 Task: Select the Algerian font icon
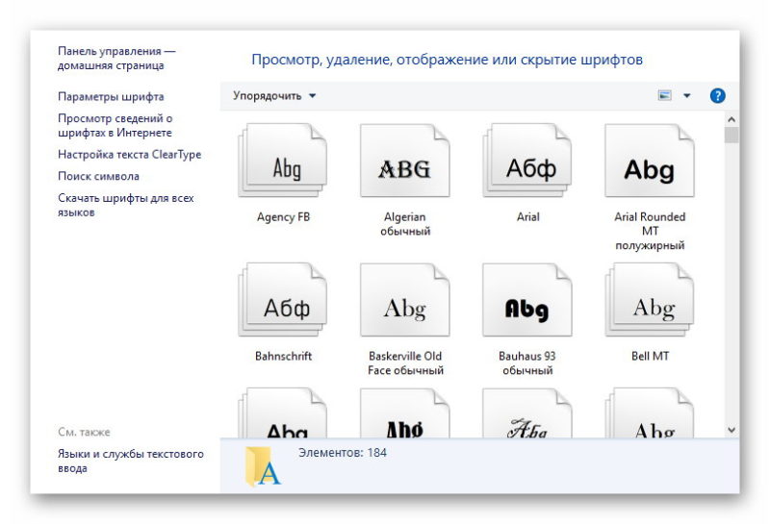pos(404,161)
